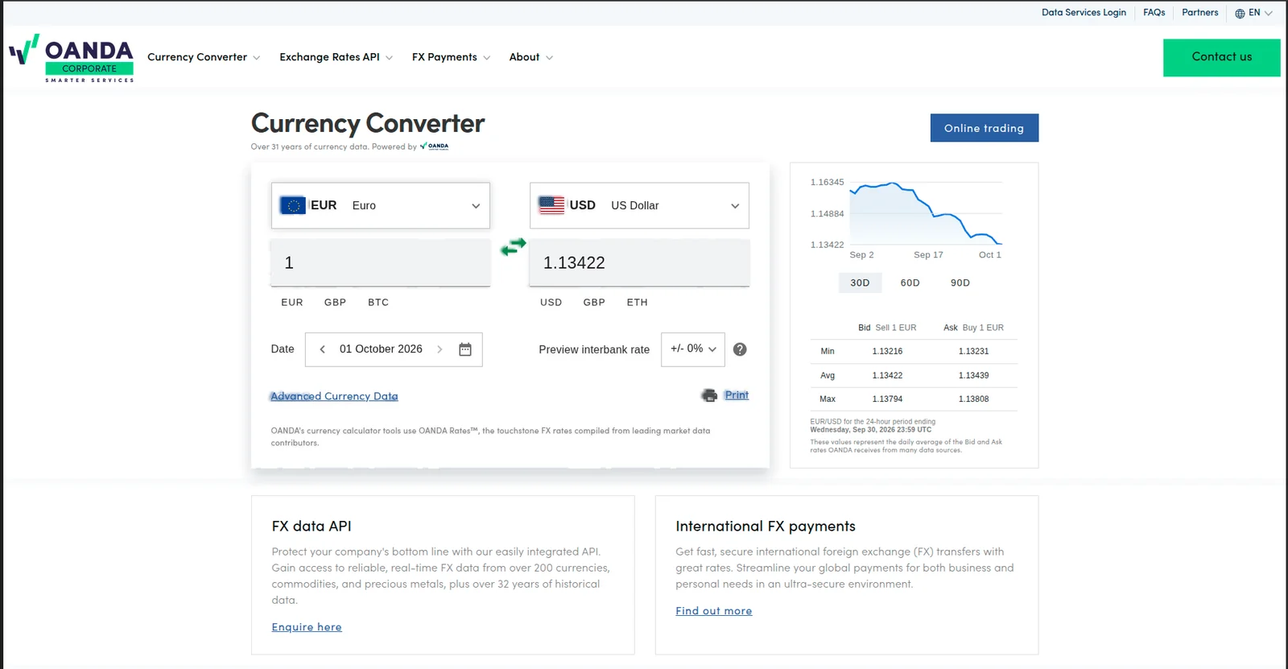1288x669 pixels.
Task: Expand the +/- 0% interbank rate dropdown
Action: pos(693,349)
